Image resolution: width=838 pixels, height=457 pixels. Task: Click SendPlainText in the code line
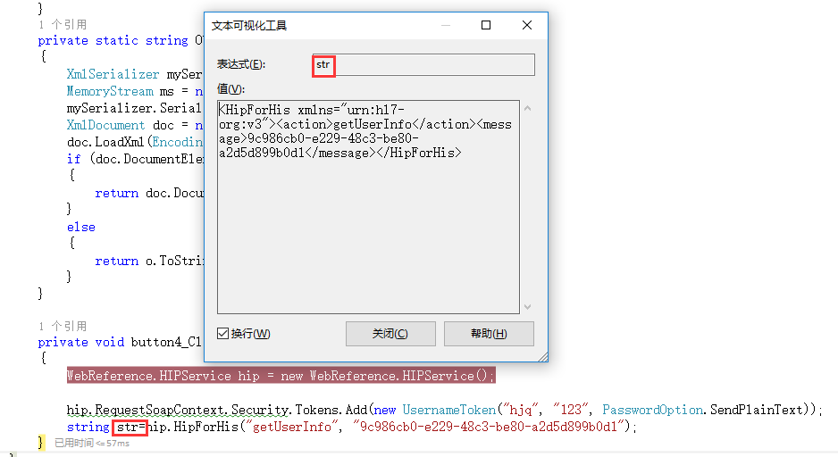pyautogui.click(x=757, y=410)
